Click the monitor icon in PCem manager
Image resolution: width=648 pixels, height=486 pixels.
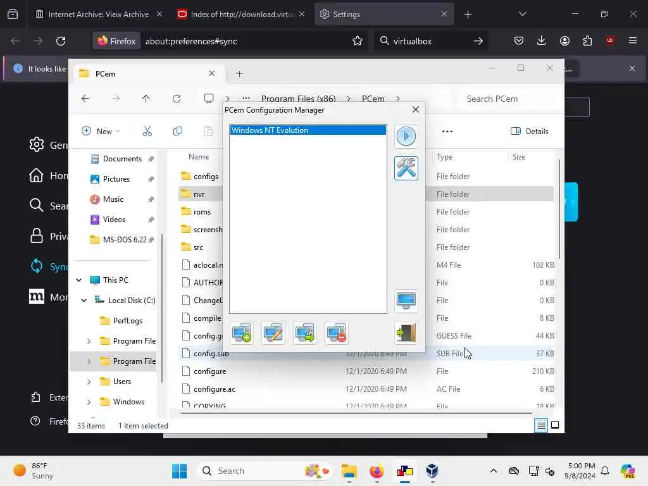click(406, 301)
